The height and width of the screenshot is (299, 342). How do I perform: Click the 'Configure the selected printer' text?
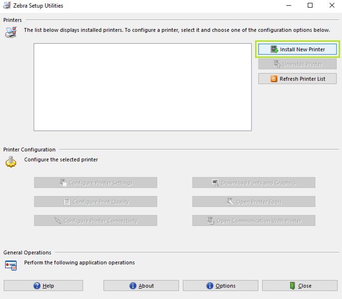pos(61,159)
